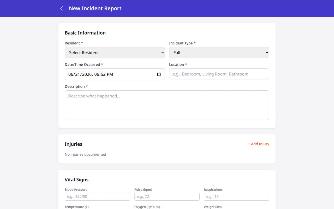Open the Select Resident dropdown
Viewport: 334px width, 209px height.
115,53
